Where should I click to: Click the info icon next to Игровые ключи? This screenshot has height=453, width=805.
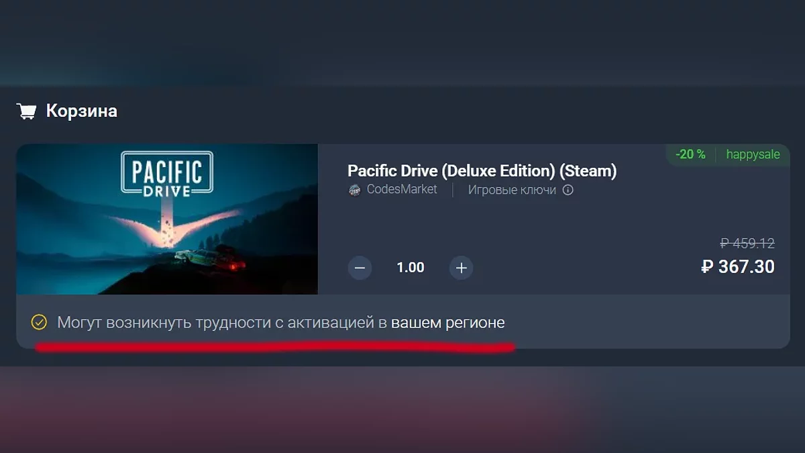568,190
